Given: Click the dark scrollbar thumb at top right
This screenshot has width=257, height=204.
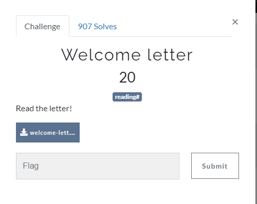Looking at the screenshot, I should point(256,6).
